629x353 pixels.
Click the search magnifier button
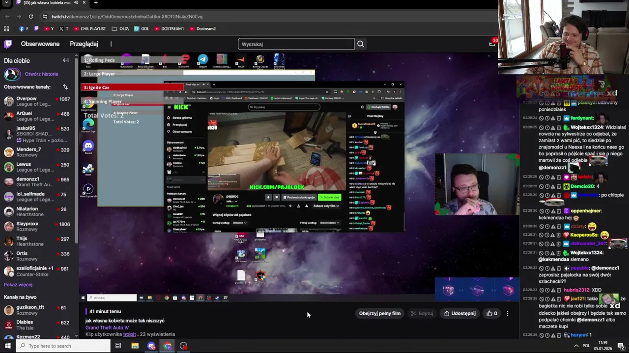(x=361, y=44)
